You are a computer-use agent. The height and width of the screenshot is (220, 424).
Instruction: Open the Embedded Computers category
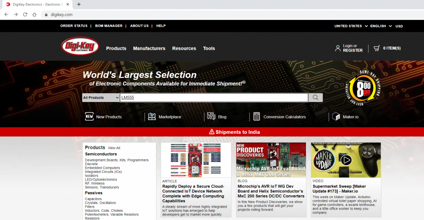pyautogui.click(x=102, y=168)
